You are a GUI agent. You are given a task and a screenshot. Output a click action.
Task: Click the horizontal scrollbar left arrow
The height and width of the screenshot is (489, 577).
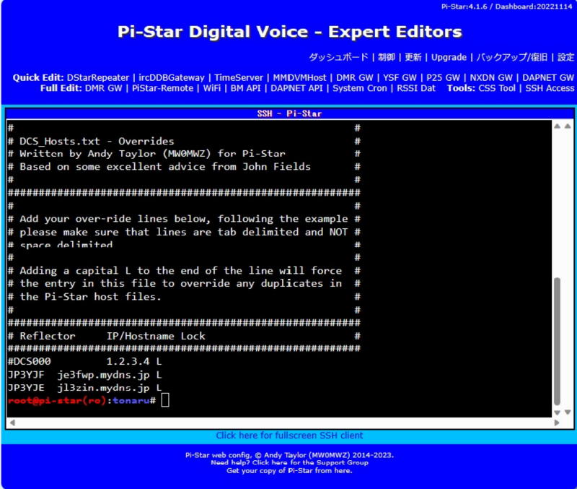pyautogui.click(x=12, y=423)
